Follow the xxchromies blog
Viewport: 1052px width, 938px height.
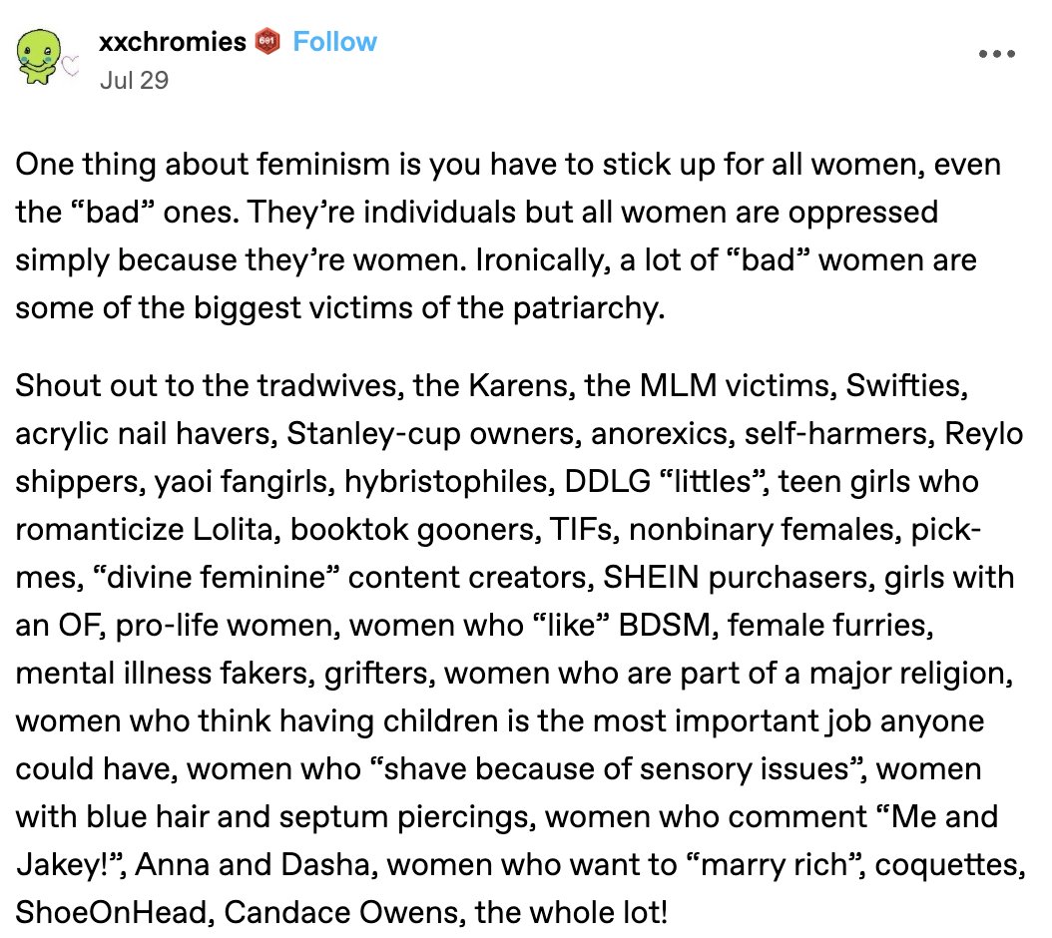pos(334,42)
